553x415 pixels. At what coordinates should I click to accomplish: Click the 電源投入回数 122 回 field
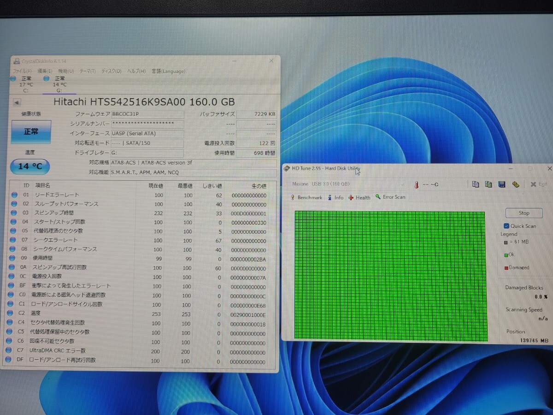(257, 143)
